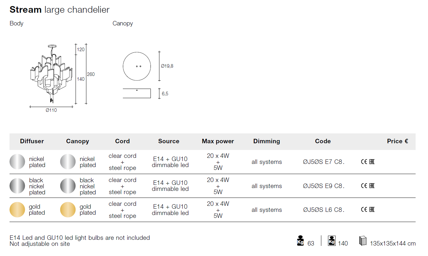The height and width of the screenshot is (256, 428).
Task: Click the Code column header
Action: (323, 141)
